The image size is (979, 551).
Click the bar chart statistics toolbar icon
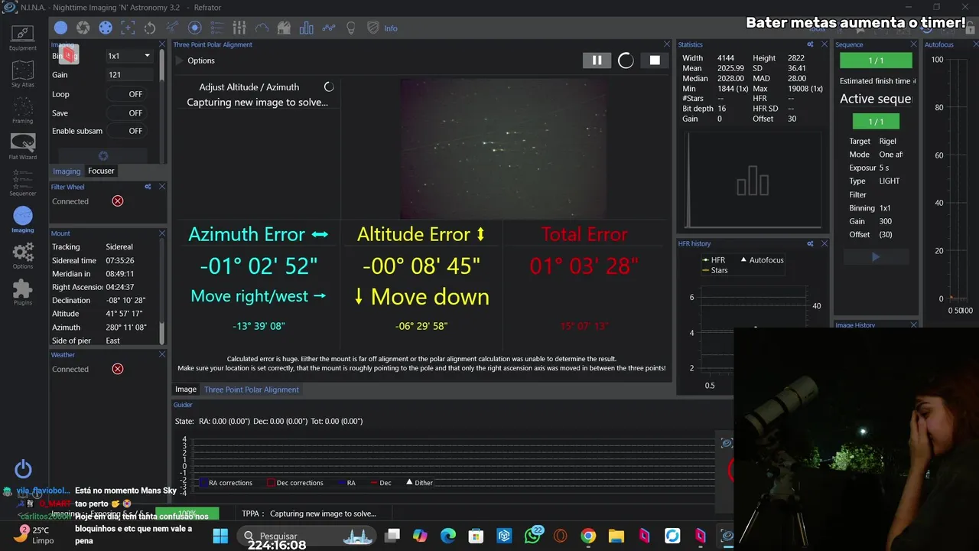tap(307, 28)
